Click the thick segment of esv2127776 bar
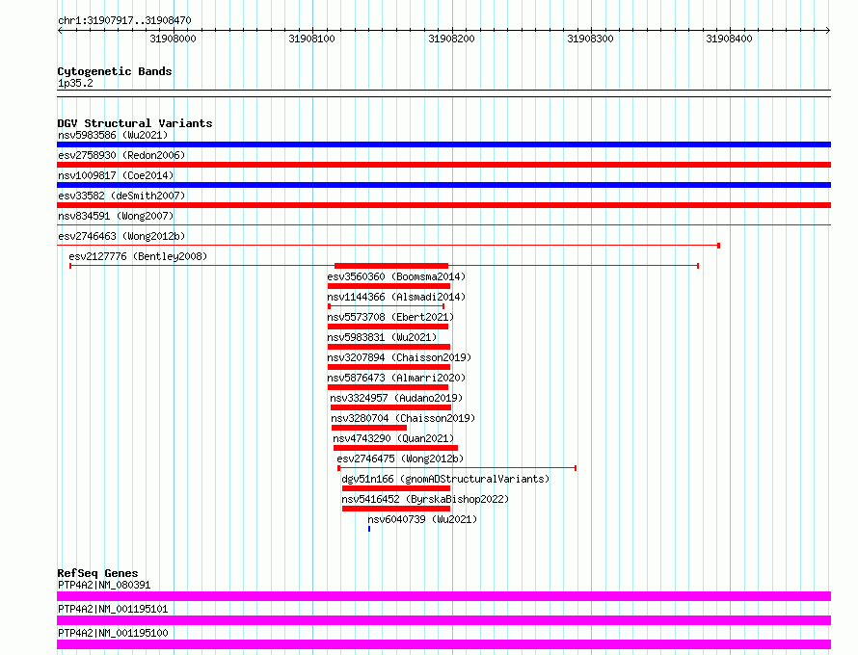This screenshot has height=655, width=858. tap(391, 266)
